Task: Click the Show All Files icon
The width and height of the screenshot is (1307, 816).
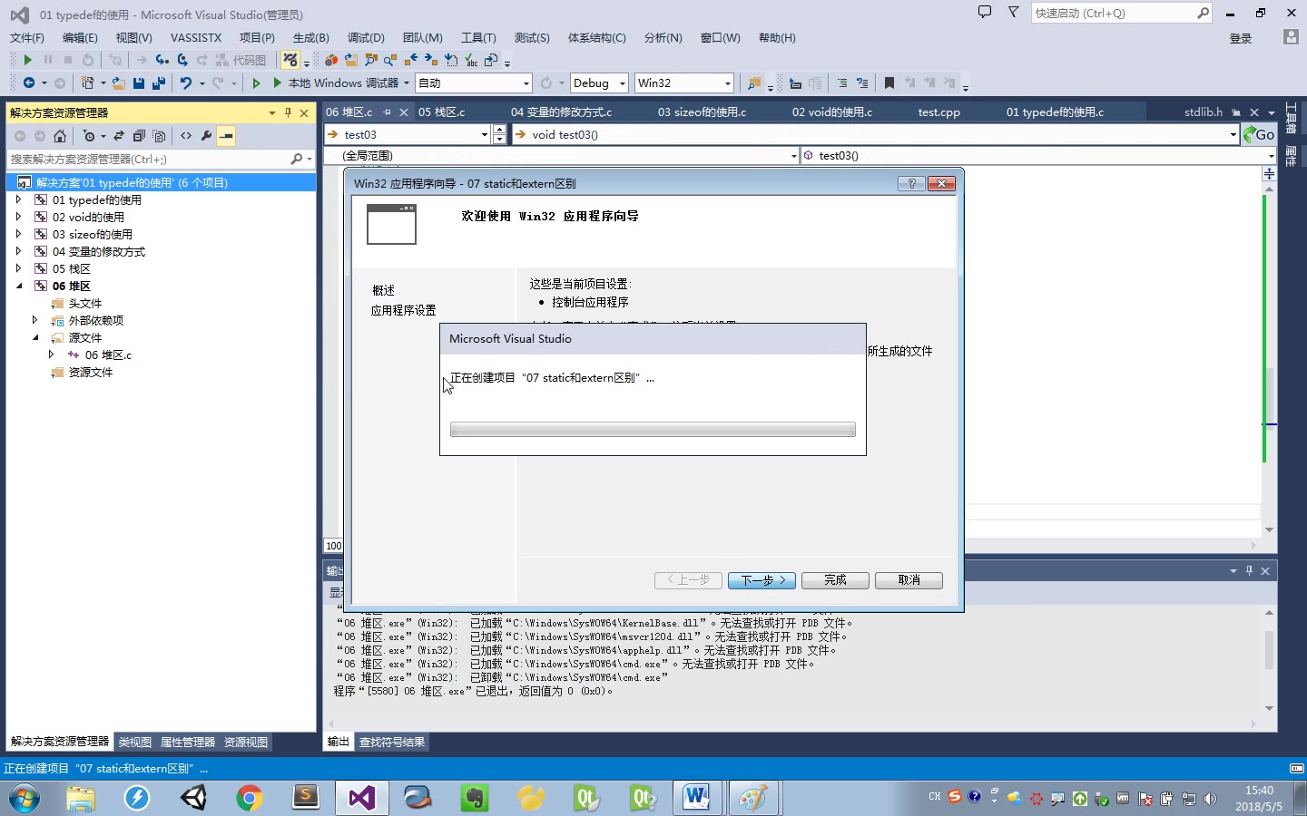Action: coord(159,136)
